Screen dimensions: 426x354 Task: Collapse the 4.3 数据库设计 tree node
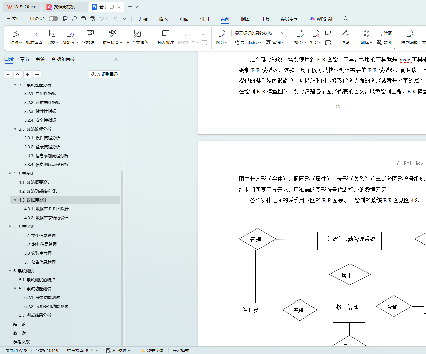15,200
